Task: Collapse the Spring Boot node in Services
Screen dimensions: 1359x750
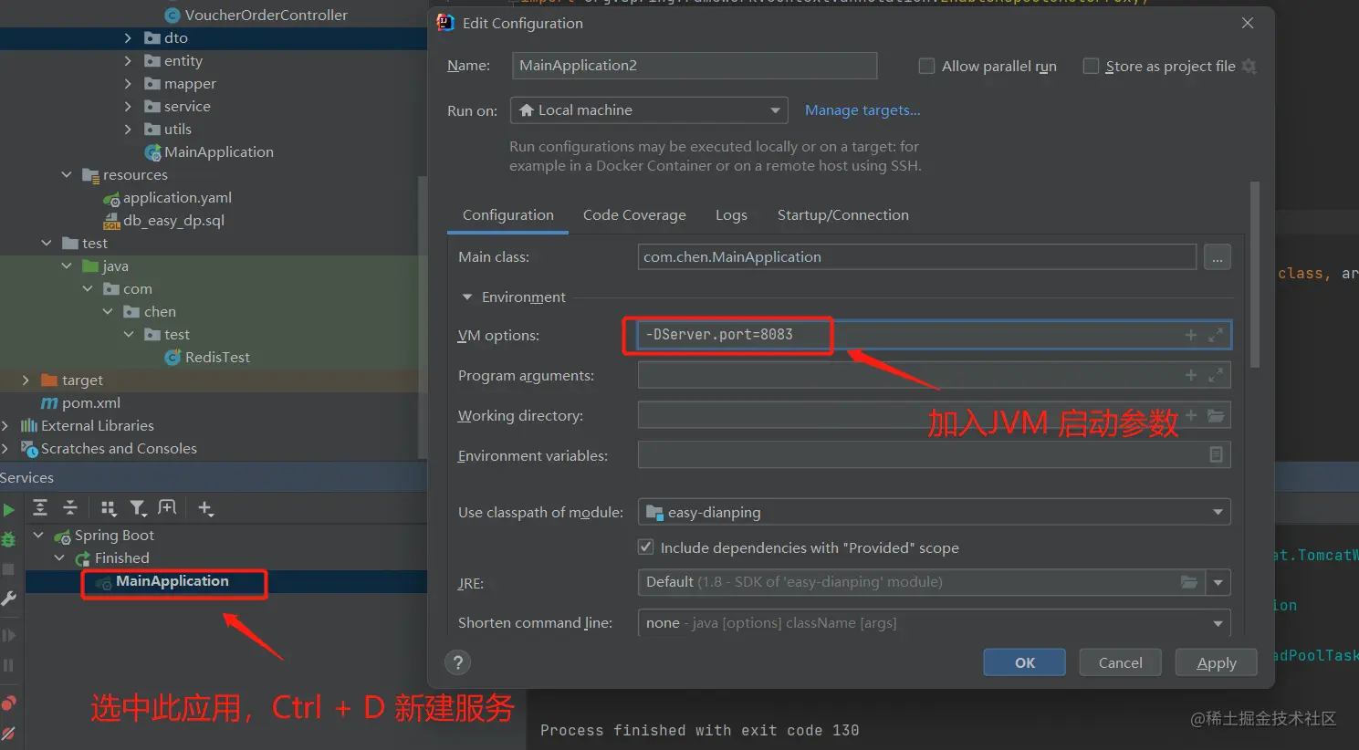Action: (38, 536)
